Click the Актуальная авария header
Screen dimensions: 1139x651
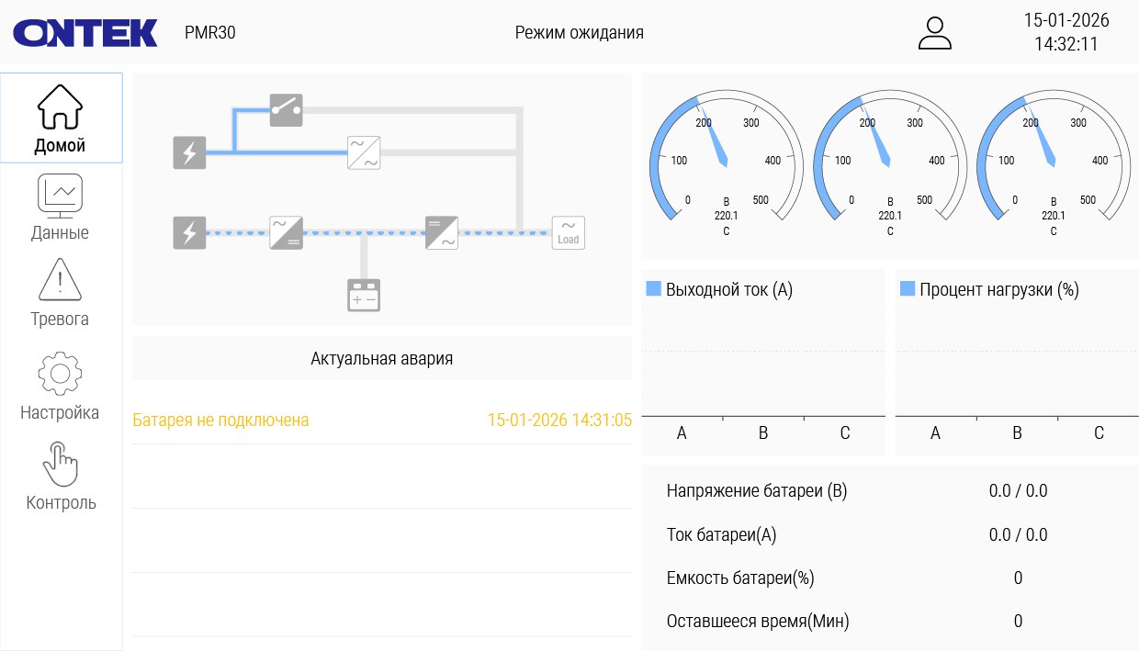point(382,358)
